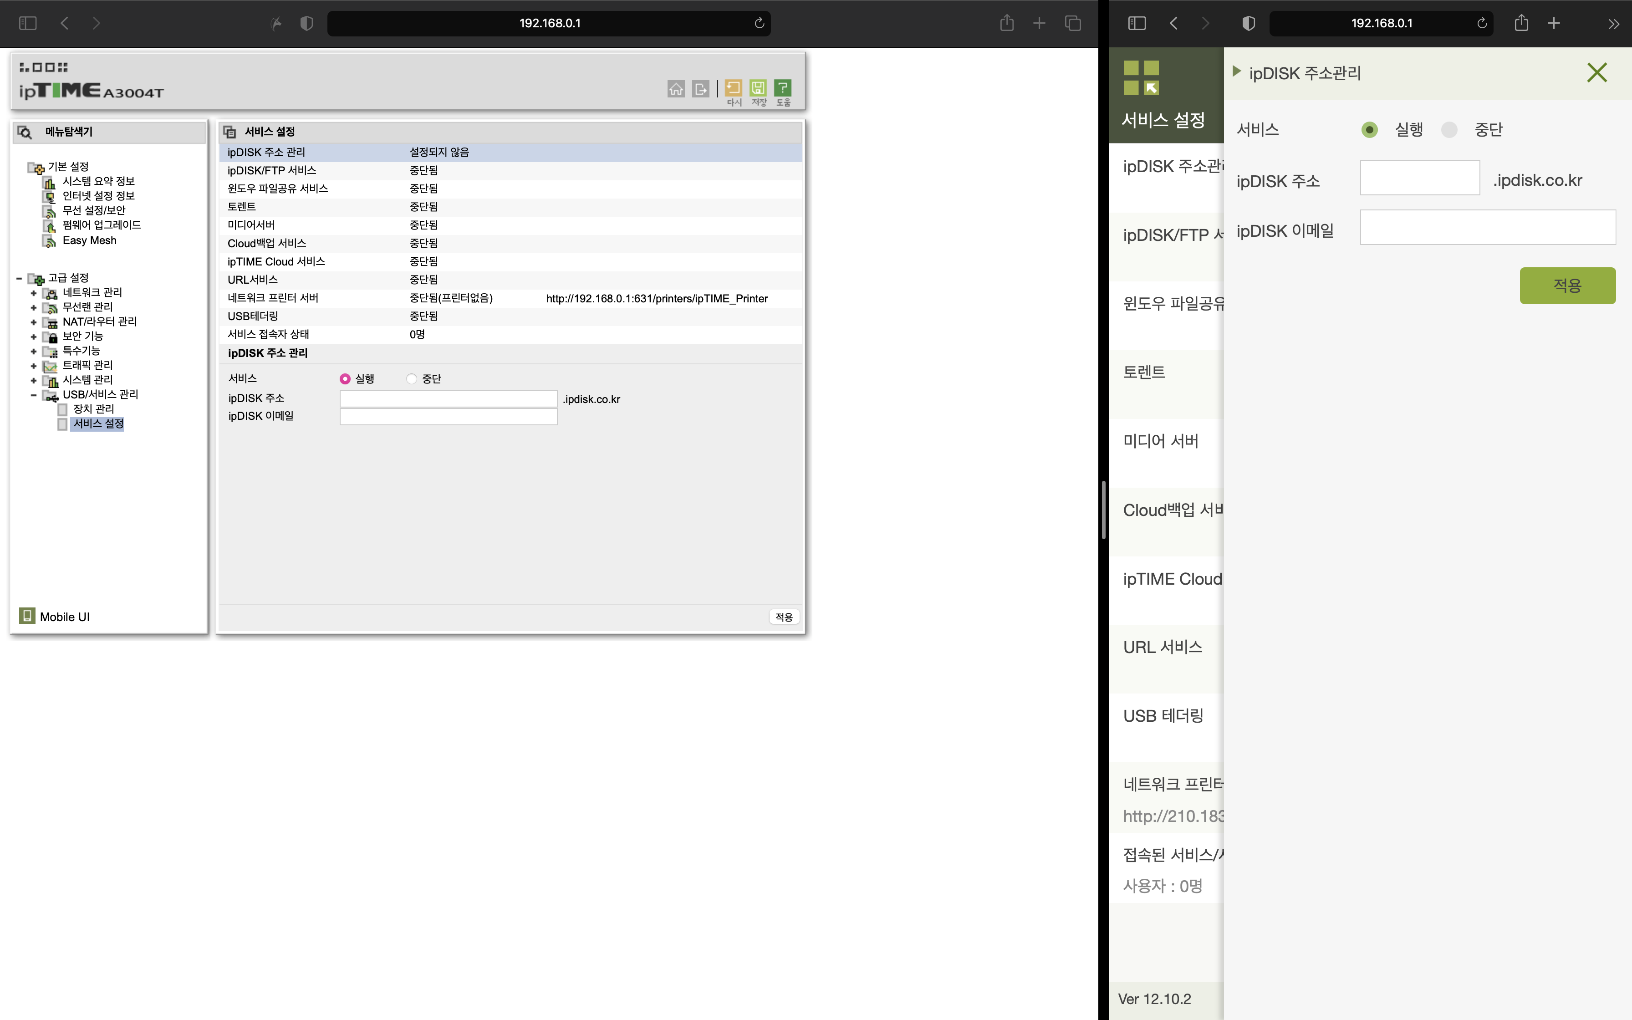Click the green 저장 save icon

(x=758, y=88)
